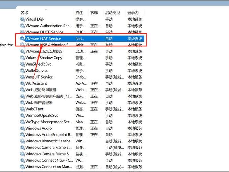Select VMware 自动启动服务 service name
Image resolution: width=229 pixels, height=172 pixels.
tap(44, 51)
